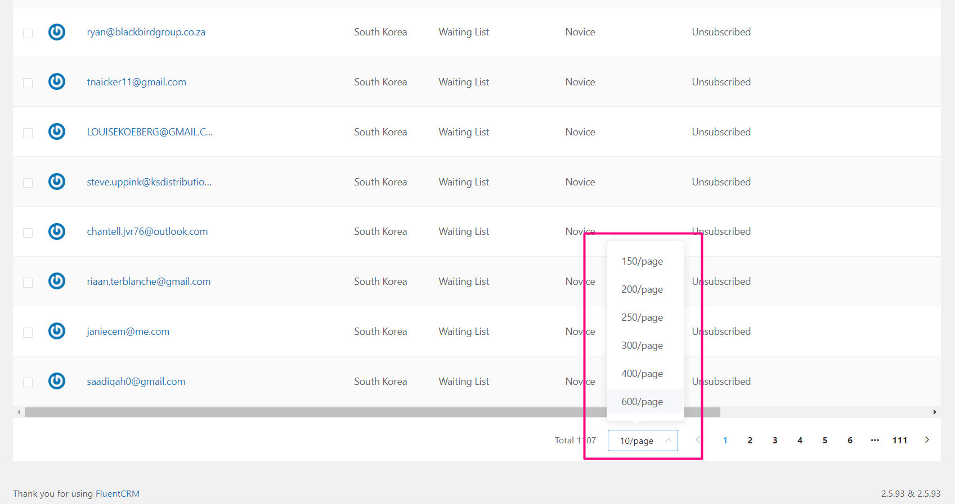Click the horizontal scrollbar left arrow
Viewport: 955px width, 504px height.
click(x=19, y=412)
